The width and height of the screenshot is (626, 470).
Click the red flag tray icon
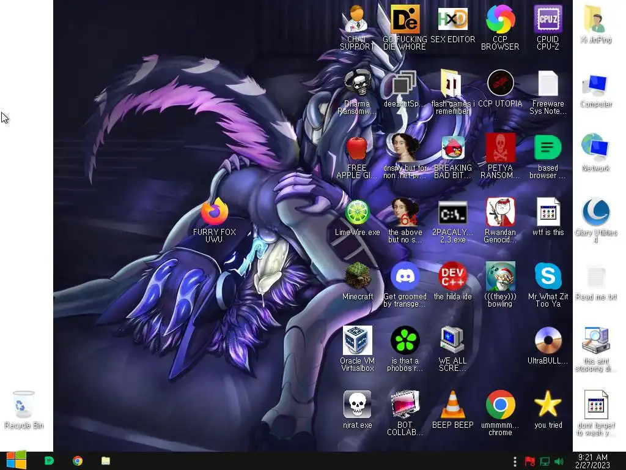(530, 461)
